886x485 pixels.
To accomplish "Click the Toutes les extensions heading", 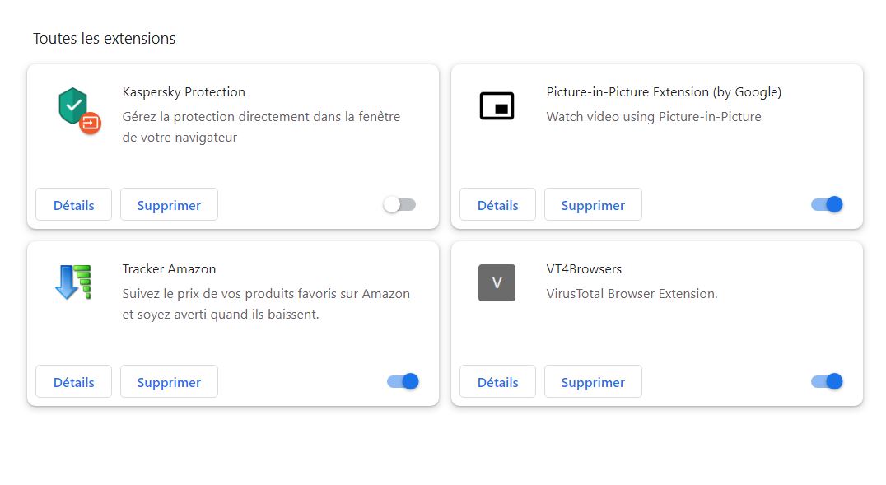I will click(105, 39).
